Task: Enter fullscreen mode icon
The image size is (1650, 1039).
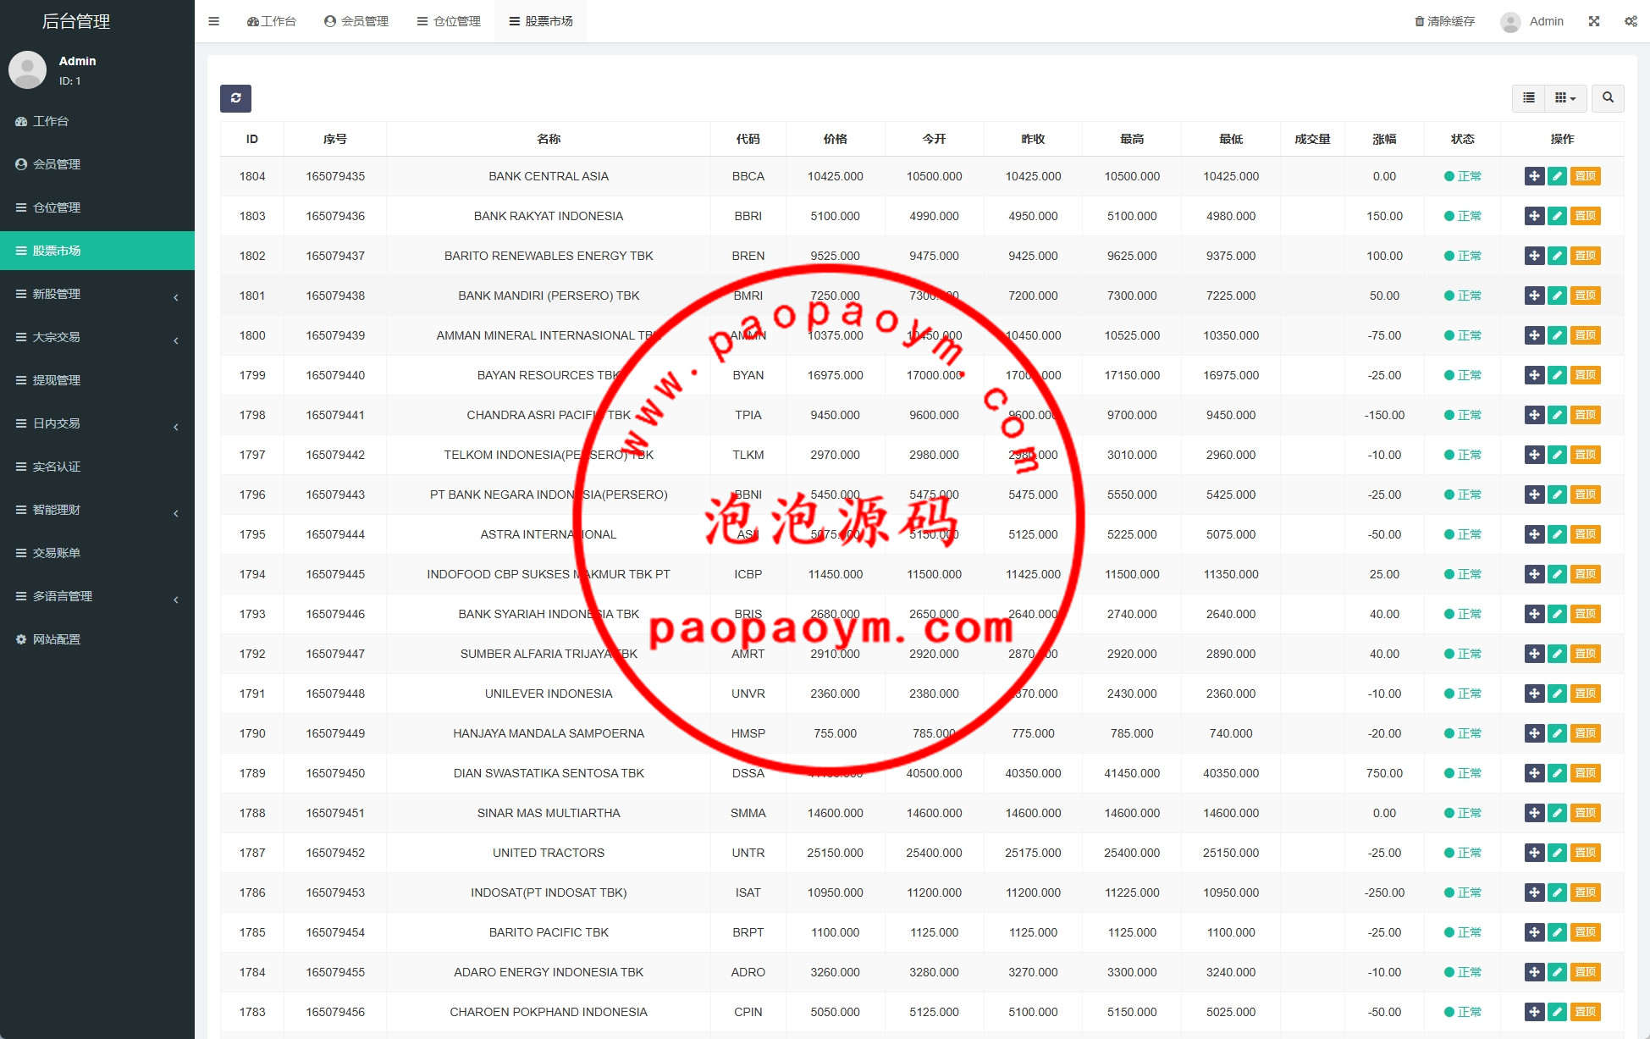Action: 1594,21
